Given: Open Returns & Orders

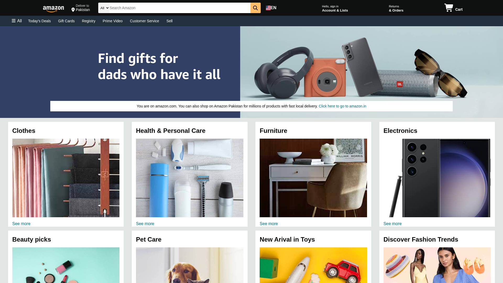Looking at the screenshot, I should coord(396,8).
